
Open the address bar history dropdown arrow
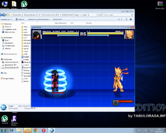tap(97, 15)
